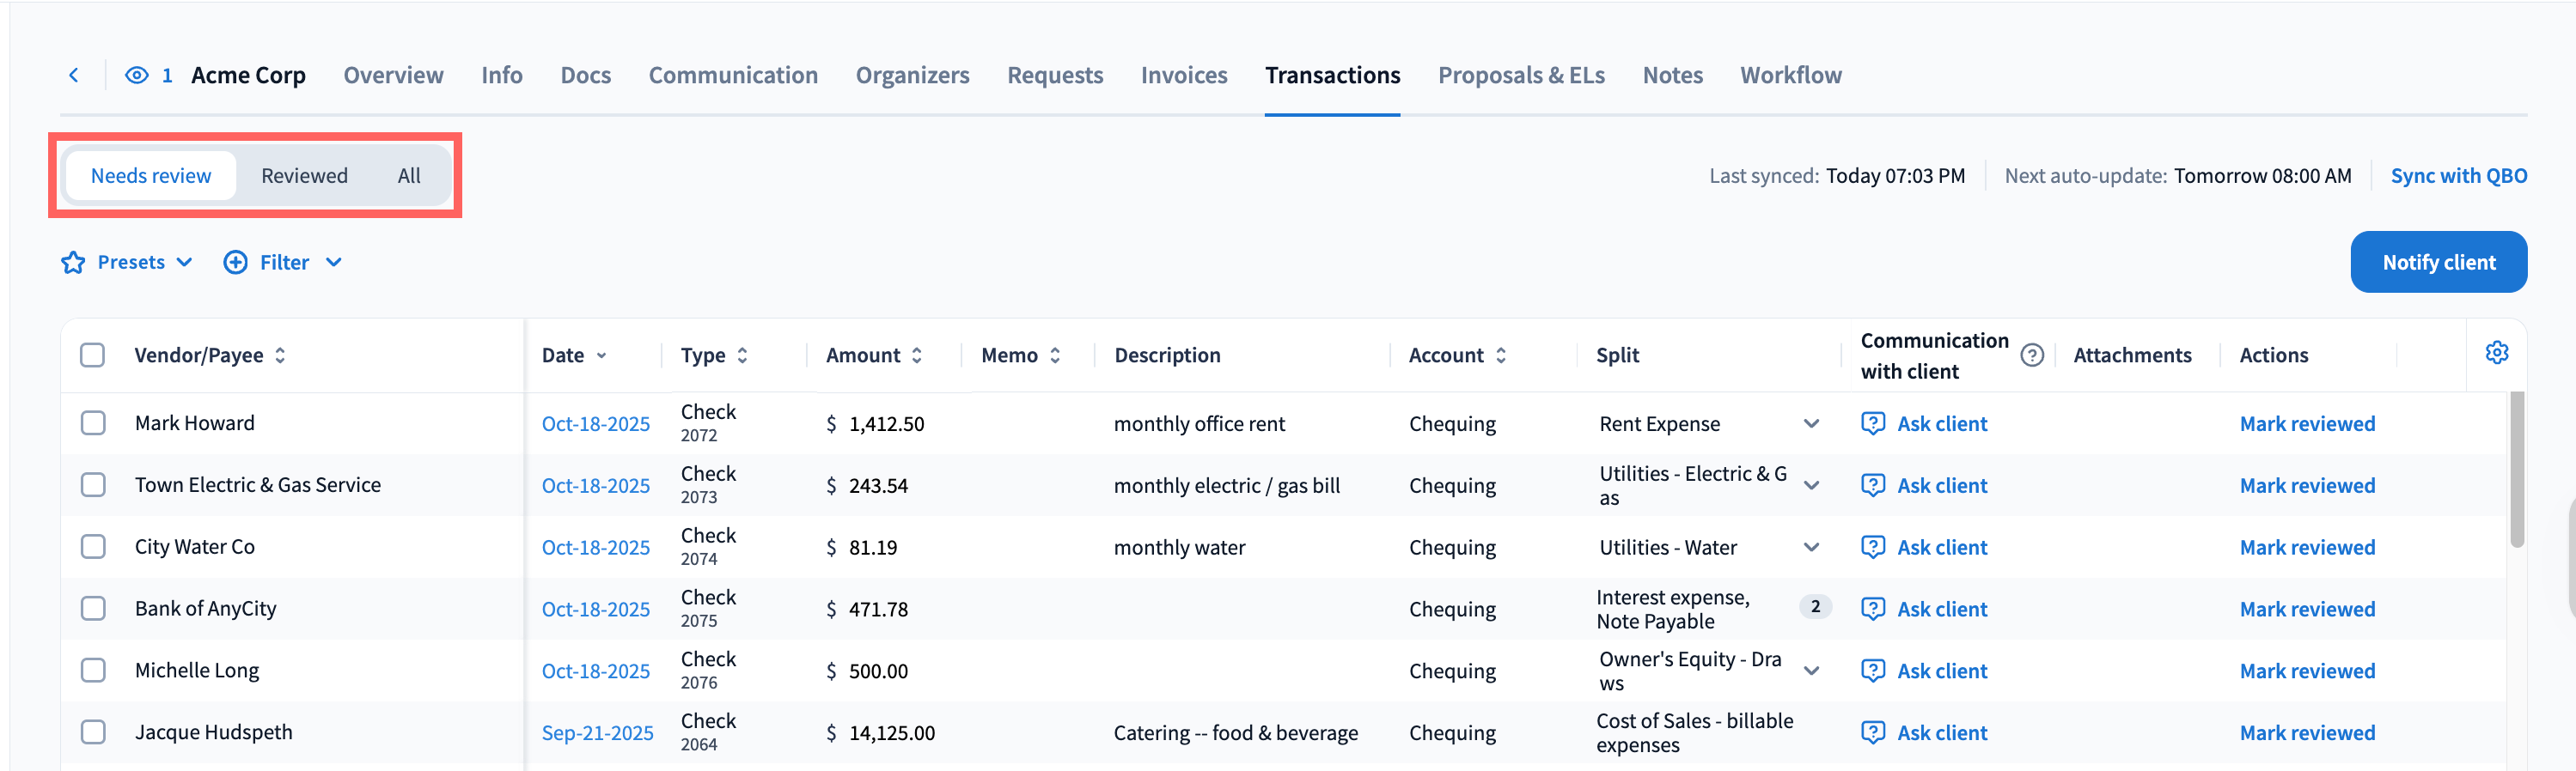This screenshot has height=771, width=2576.
Task: Click Ask client icon for City Water Co
Action: [1872, 547]
